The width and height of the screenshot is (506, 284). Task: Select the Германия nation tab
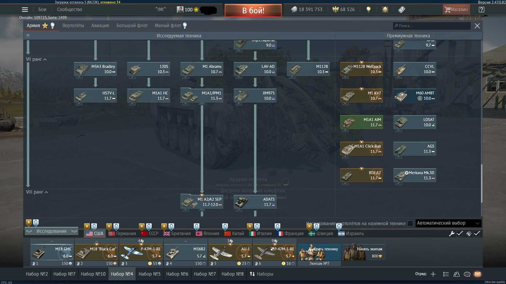[x=122, y=234]
